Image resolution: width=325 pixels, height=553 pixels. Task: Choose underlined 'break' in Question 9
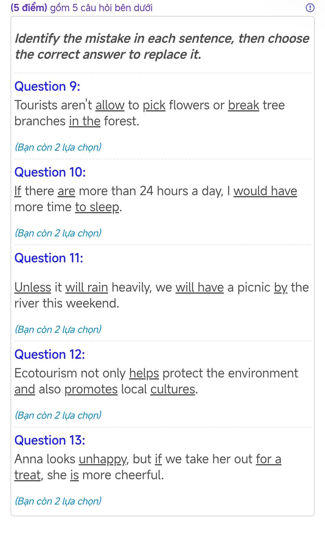click(243, 105)
